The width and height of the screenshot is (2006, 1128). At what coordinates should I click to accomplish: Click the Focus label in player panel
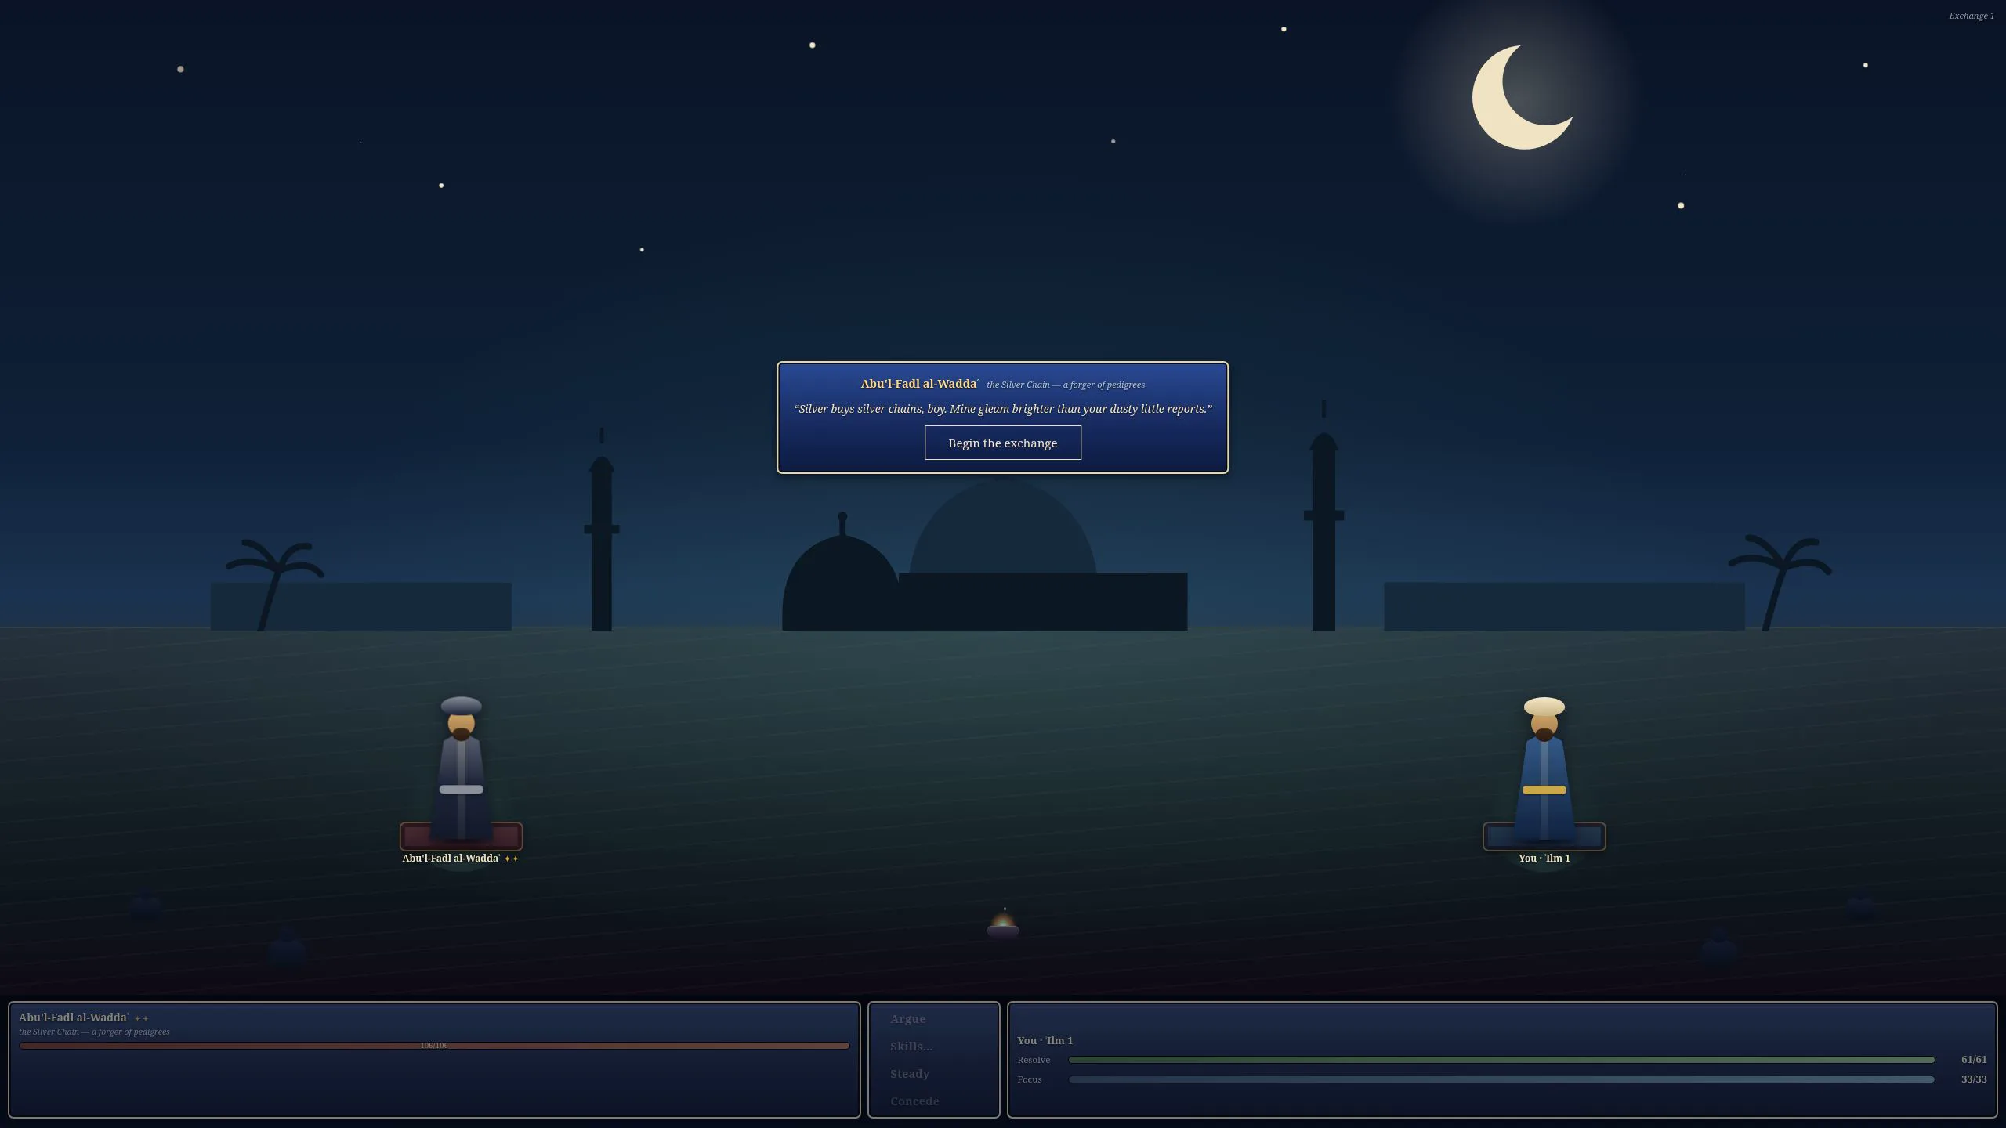pyautogui.click(x=1030, y=1079)
